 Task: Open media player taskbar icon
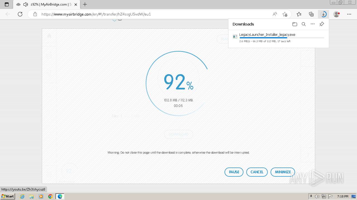tap(41, 196)
